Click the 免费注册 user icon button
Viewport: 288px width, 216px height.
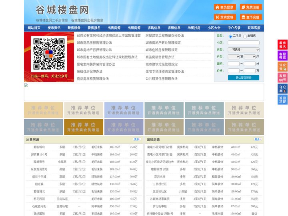click(x=251, y=7)
